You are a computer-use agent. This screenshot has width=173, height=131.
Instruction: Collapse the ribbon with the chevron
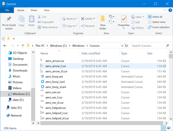click(165, 10)
